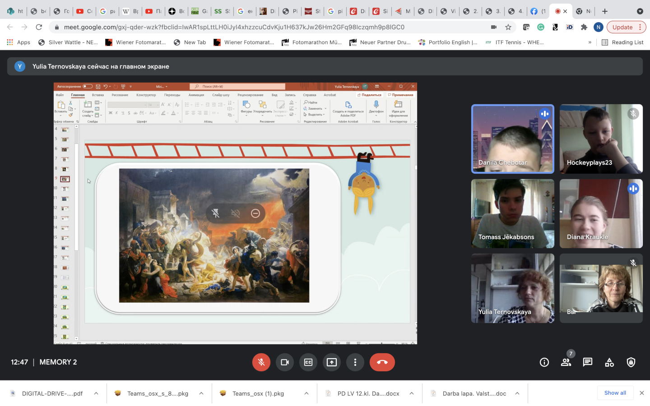Show everyone panel via the people icon

click(x=566, y=362)
